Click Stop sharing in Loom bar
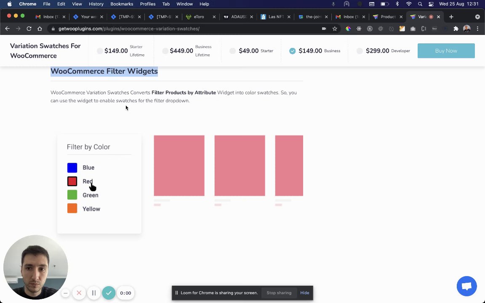The height and width of the screenshot is (303, 485). tap(279, 293)
